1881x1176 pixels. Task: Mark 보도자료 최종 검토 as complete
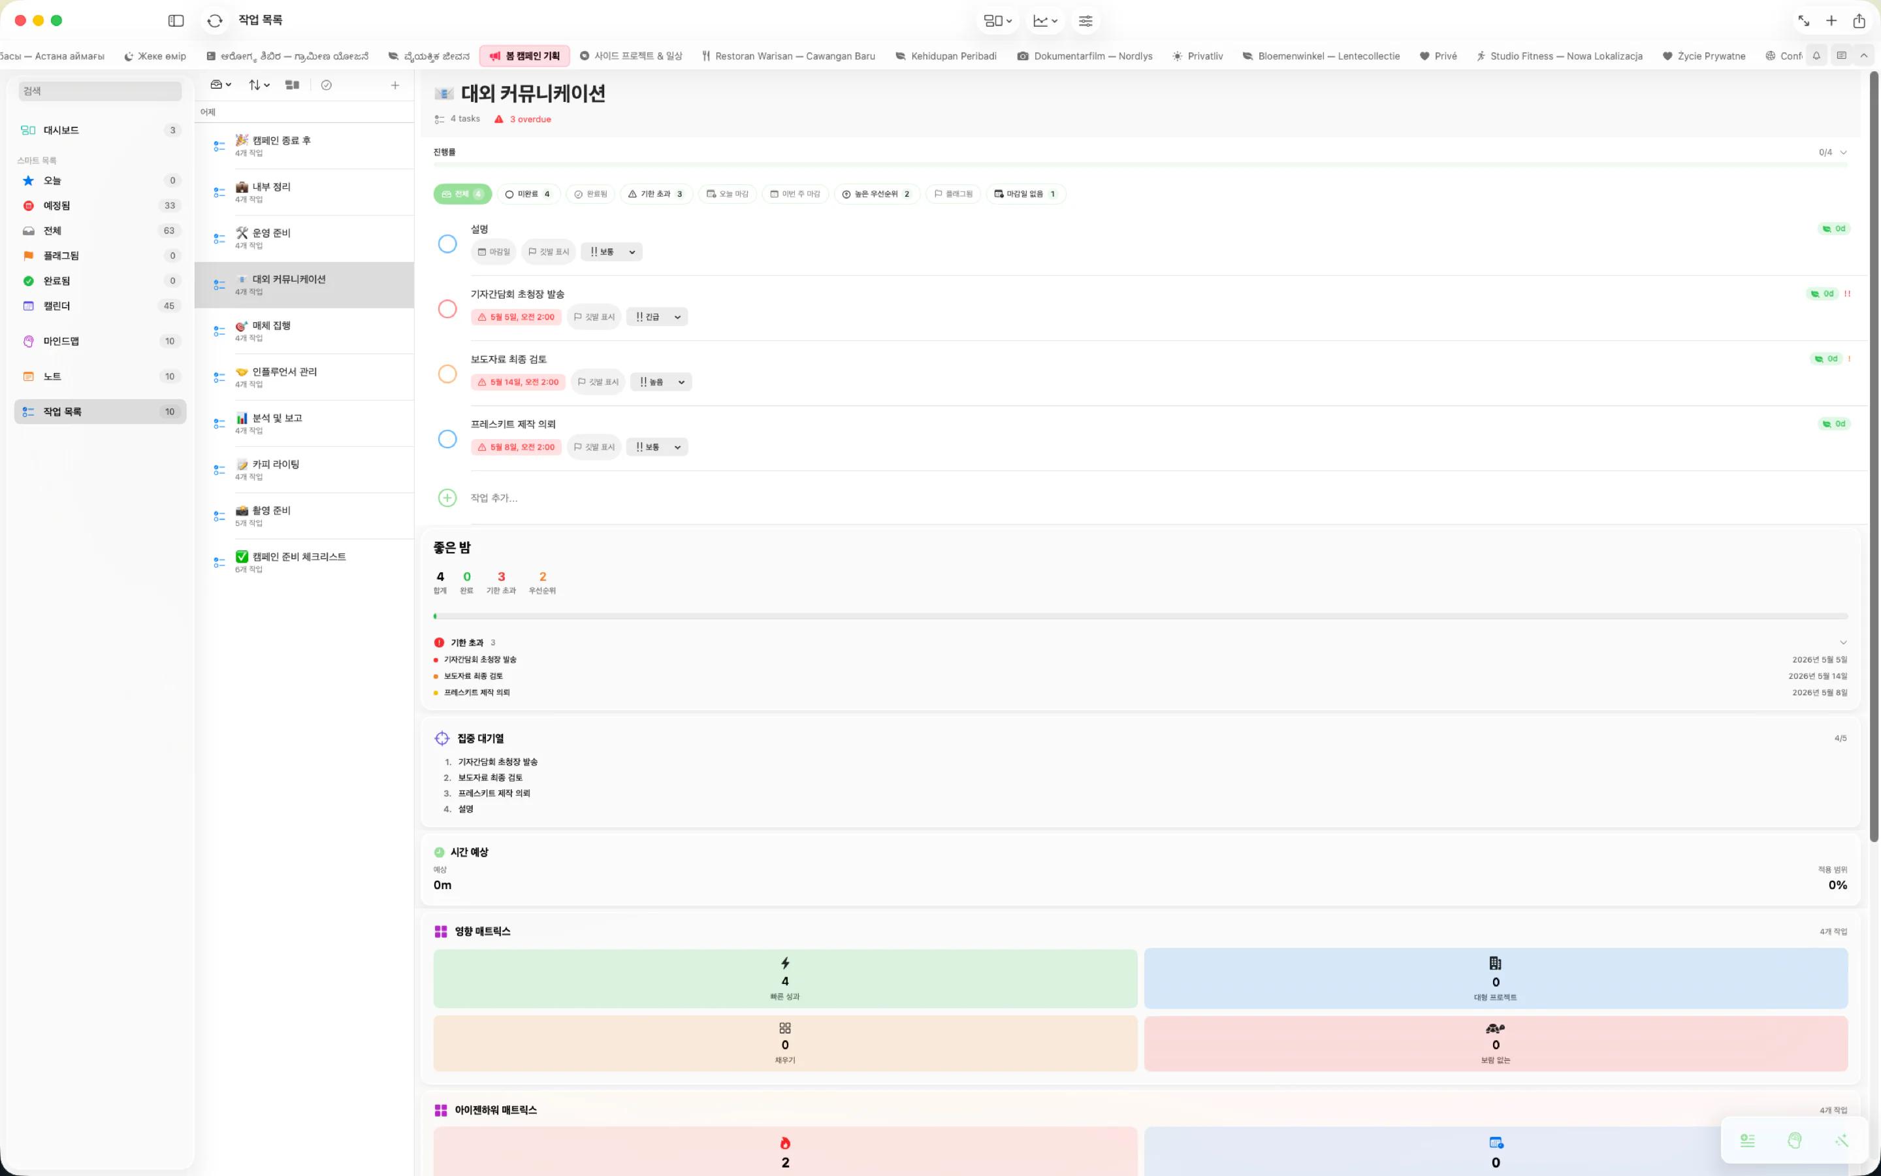(447, 374)
